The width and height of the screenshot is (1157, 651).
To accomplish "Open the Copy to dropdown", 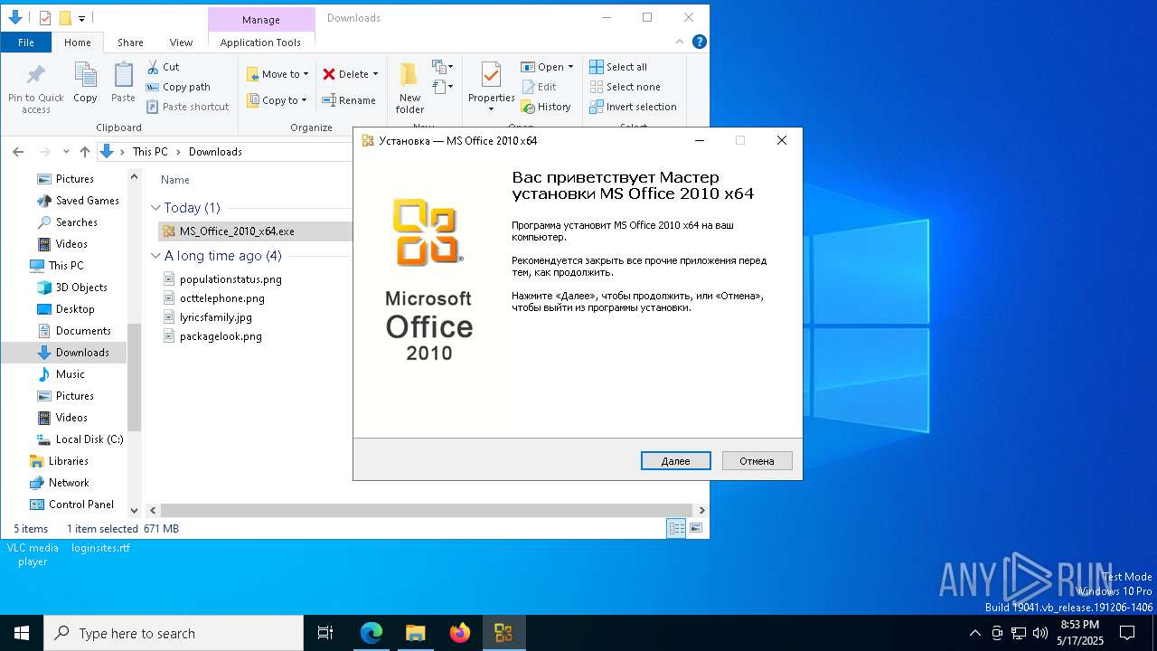I will pyautogui.click(x=277, y=100).
